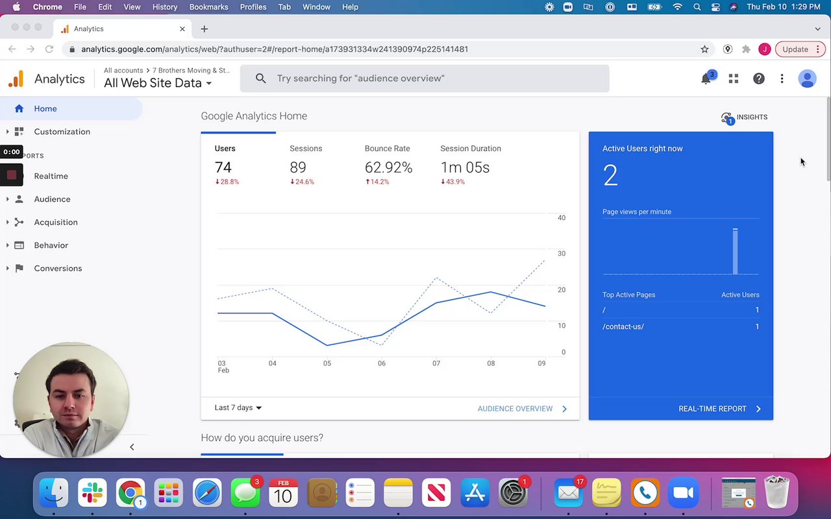Click the help question mark icon
Screen dimensions: 831x519
point(758,78)
